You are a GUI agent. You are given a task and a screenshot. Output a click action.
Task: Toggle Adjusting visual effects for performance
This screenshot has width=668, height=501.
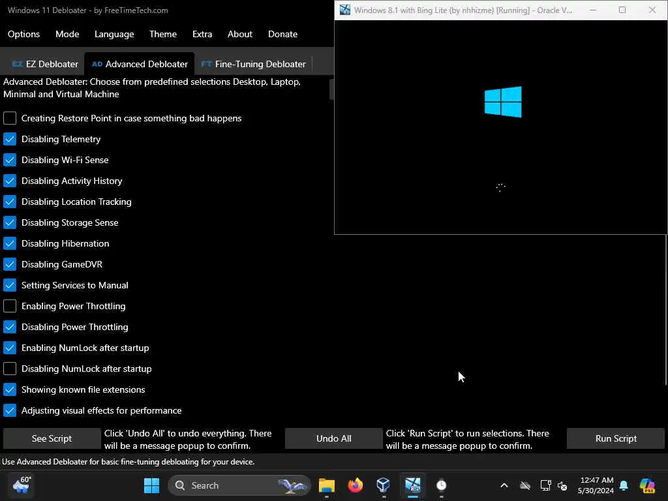10,410
